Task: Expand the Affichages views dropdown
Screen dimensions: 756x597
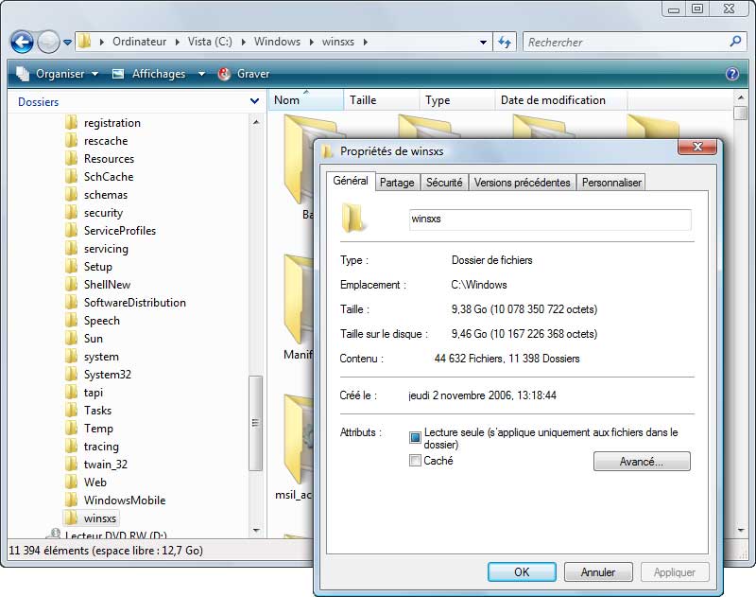Action: (157, 74)
